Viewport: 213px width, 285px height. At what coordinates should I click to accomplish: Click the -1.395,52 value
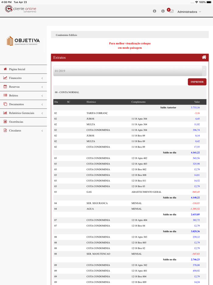(x=195, y=209)
